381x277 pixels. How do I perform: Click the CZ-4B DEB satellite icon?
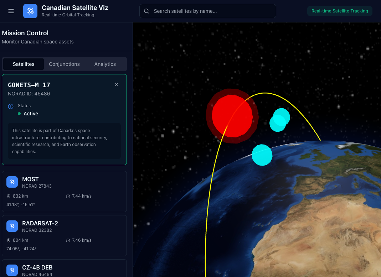12,270
